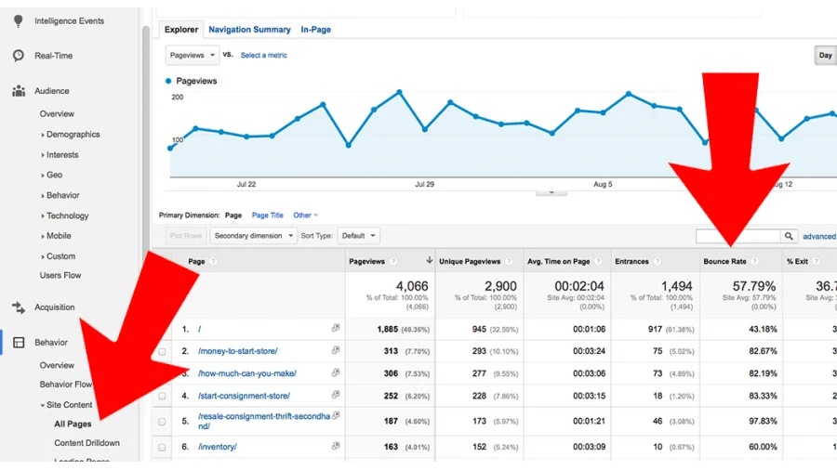The width and height of the screenshot is (837, 470).
Task: Open Behavior Flow menu item
Action: tap(66, 384)
